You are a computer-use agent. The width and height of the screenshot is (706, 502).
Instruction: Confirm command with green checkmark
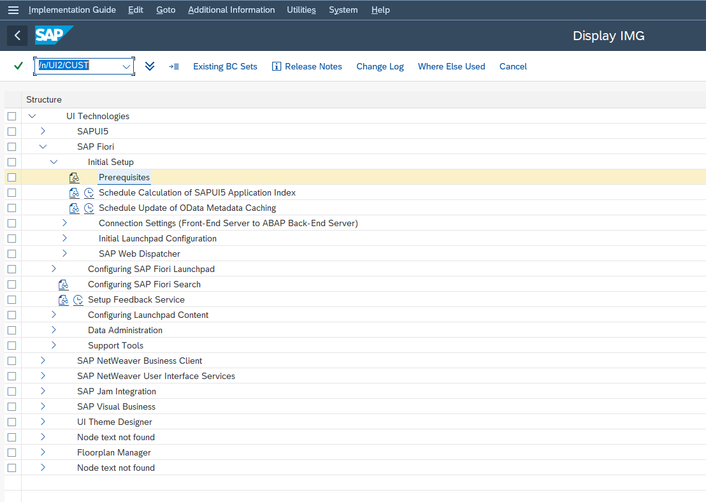pyautogui.click(x=18, y=66)
